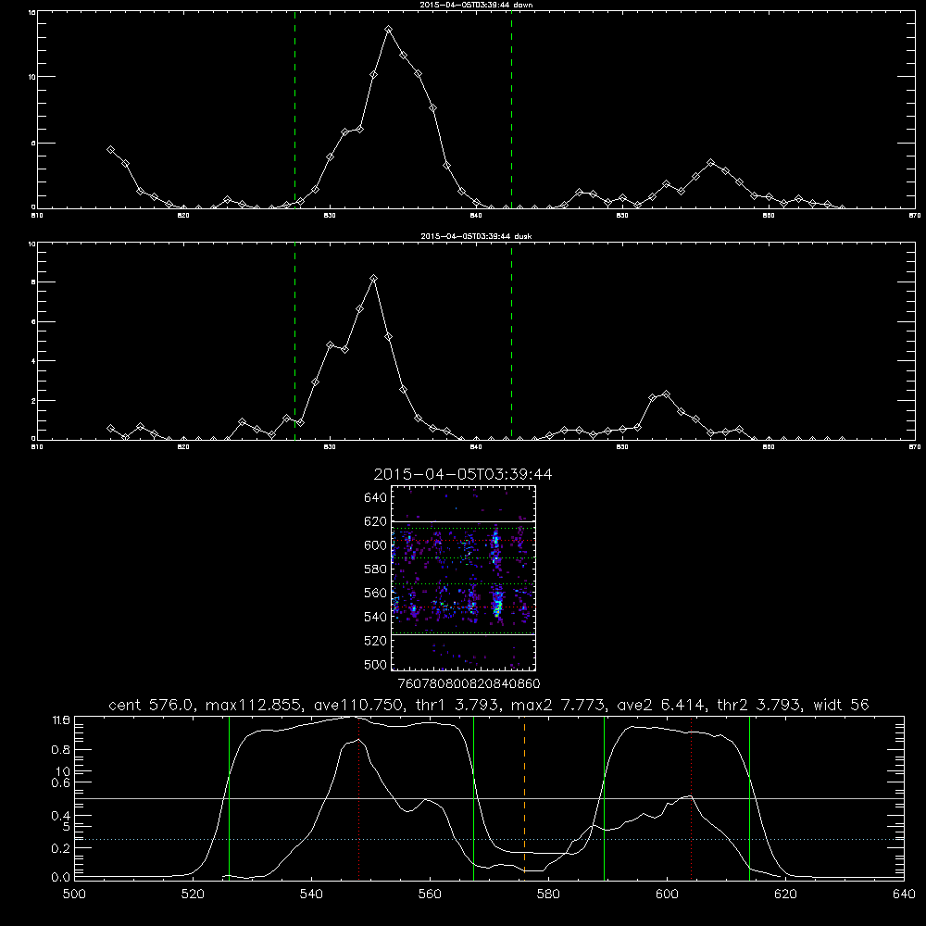Click heatmap y-axis label 640

[x=375, y=497]
